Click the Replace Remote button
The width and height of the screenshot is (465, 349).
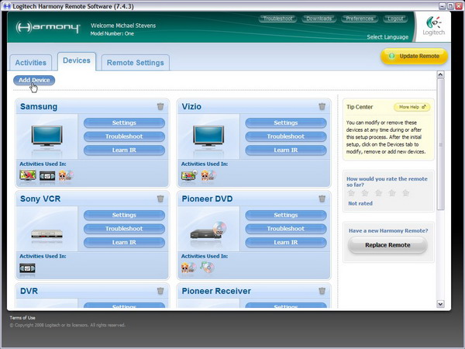387,245
